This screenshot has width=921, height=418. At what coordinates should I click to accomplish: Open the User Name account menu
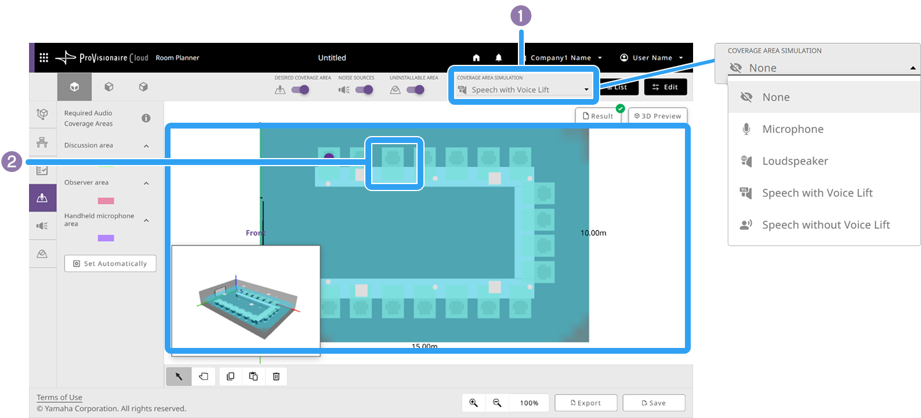click(652, 58)
